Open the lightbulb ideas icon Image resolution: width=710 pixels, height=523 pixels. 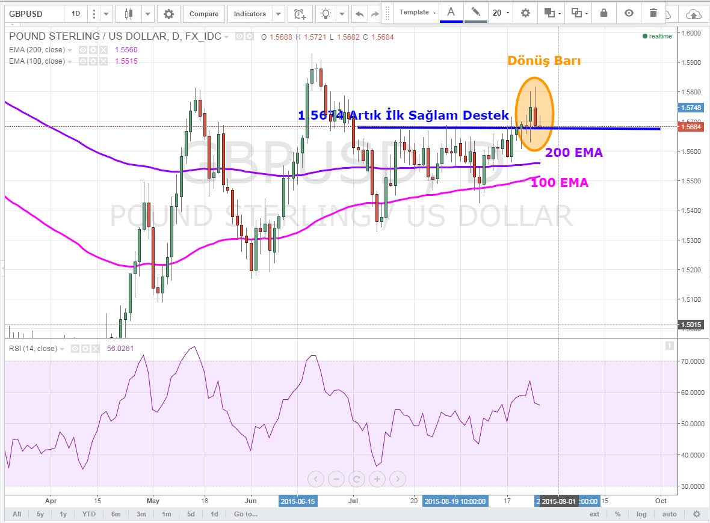click(326, 13)
